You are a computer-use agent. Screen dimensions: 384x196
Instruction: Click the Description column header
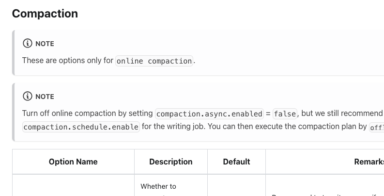pyautogui.click(x=171, y=162)
